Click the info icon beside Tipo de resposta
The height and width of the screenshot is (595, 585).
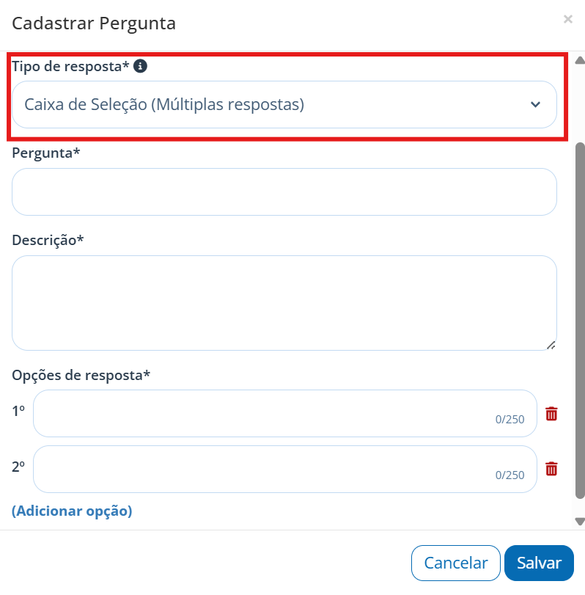[140, 66]
